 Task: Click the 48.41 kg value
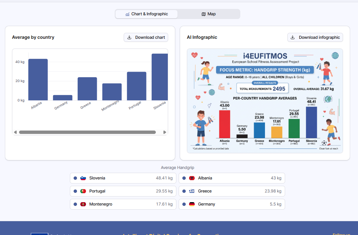pos(164,178)
